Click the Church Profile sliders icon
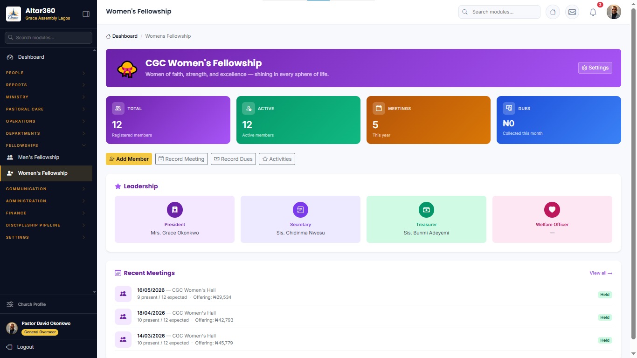 click(x=10, y=304)
